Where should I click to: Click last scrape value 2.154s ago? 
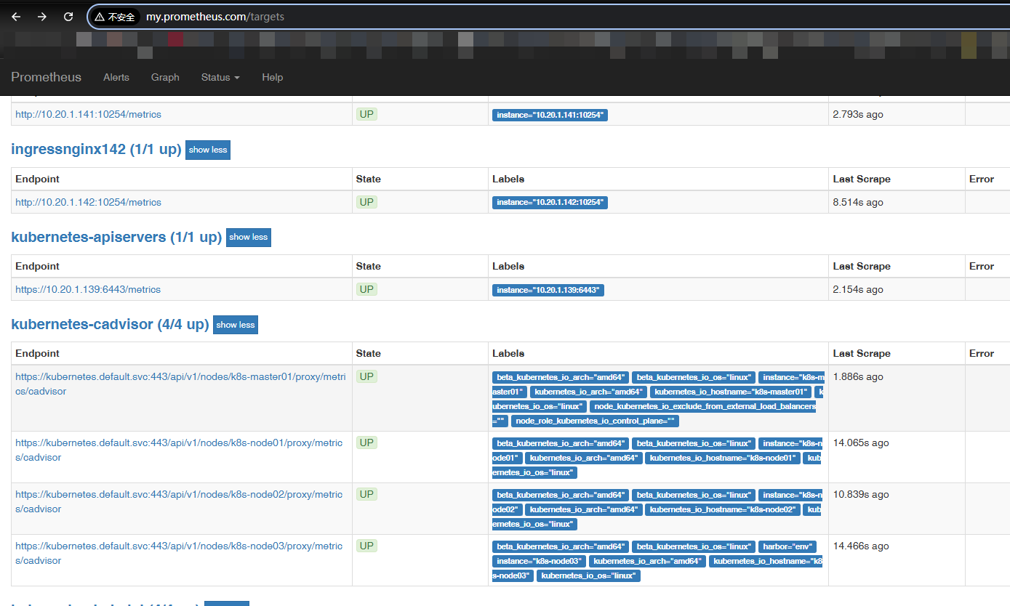(858, 289)
